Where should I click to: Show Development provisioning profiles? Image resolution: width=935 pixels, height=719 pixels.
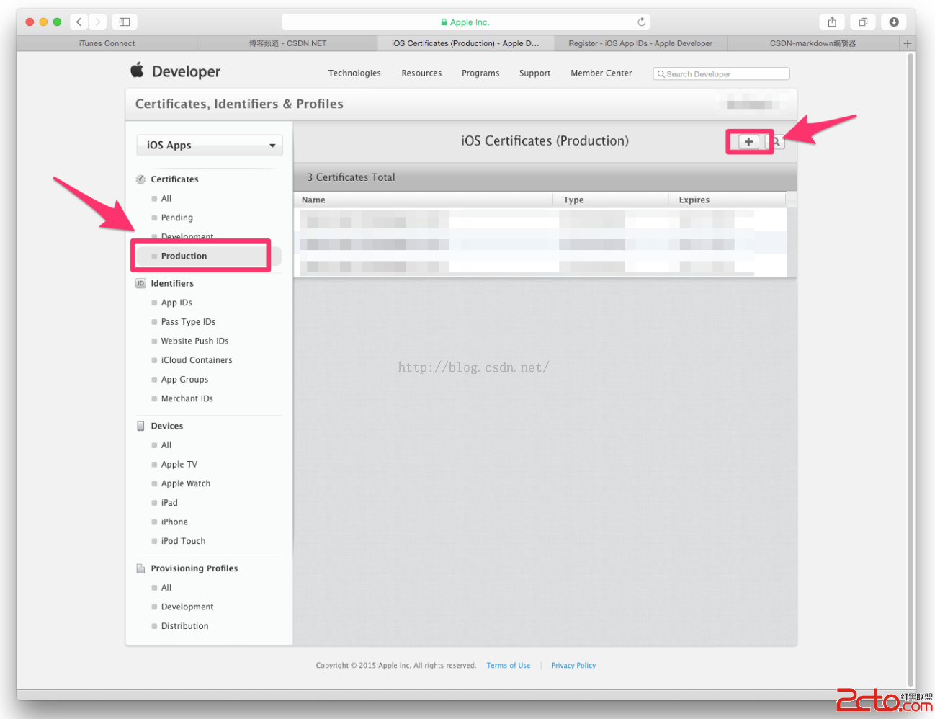pos(187,607)
